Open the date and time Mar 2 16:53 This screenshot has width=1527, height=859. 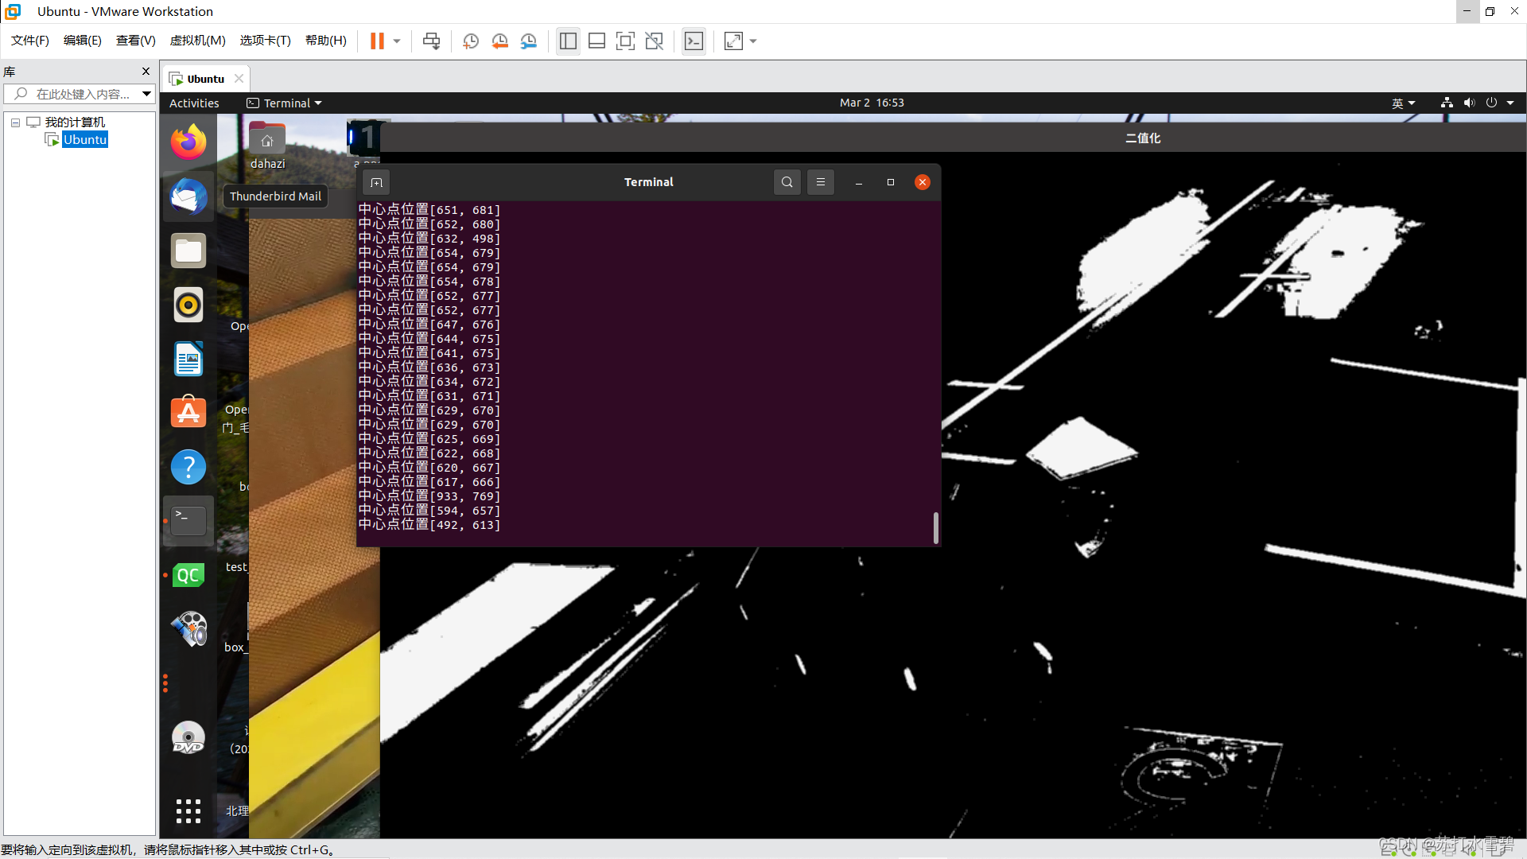click(872, 103)
